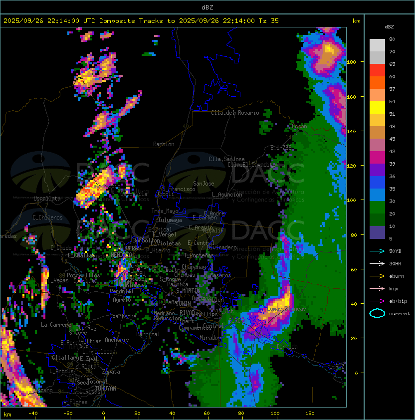The width and height of the screenshot is (415, 420).
Task: Click the 'C_Guido' place label
Action: point(61,248)
